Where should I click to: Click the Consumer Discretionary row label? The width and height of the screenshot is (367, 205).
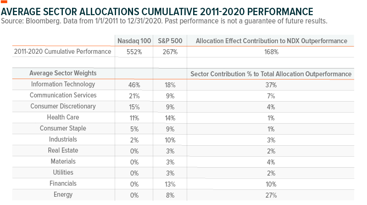click(63, 106)
